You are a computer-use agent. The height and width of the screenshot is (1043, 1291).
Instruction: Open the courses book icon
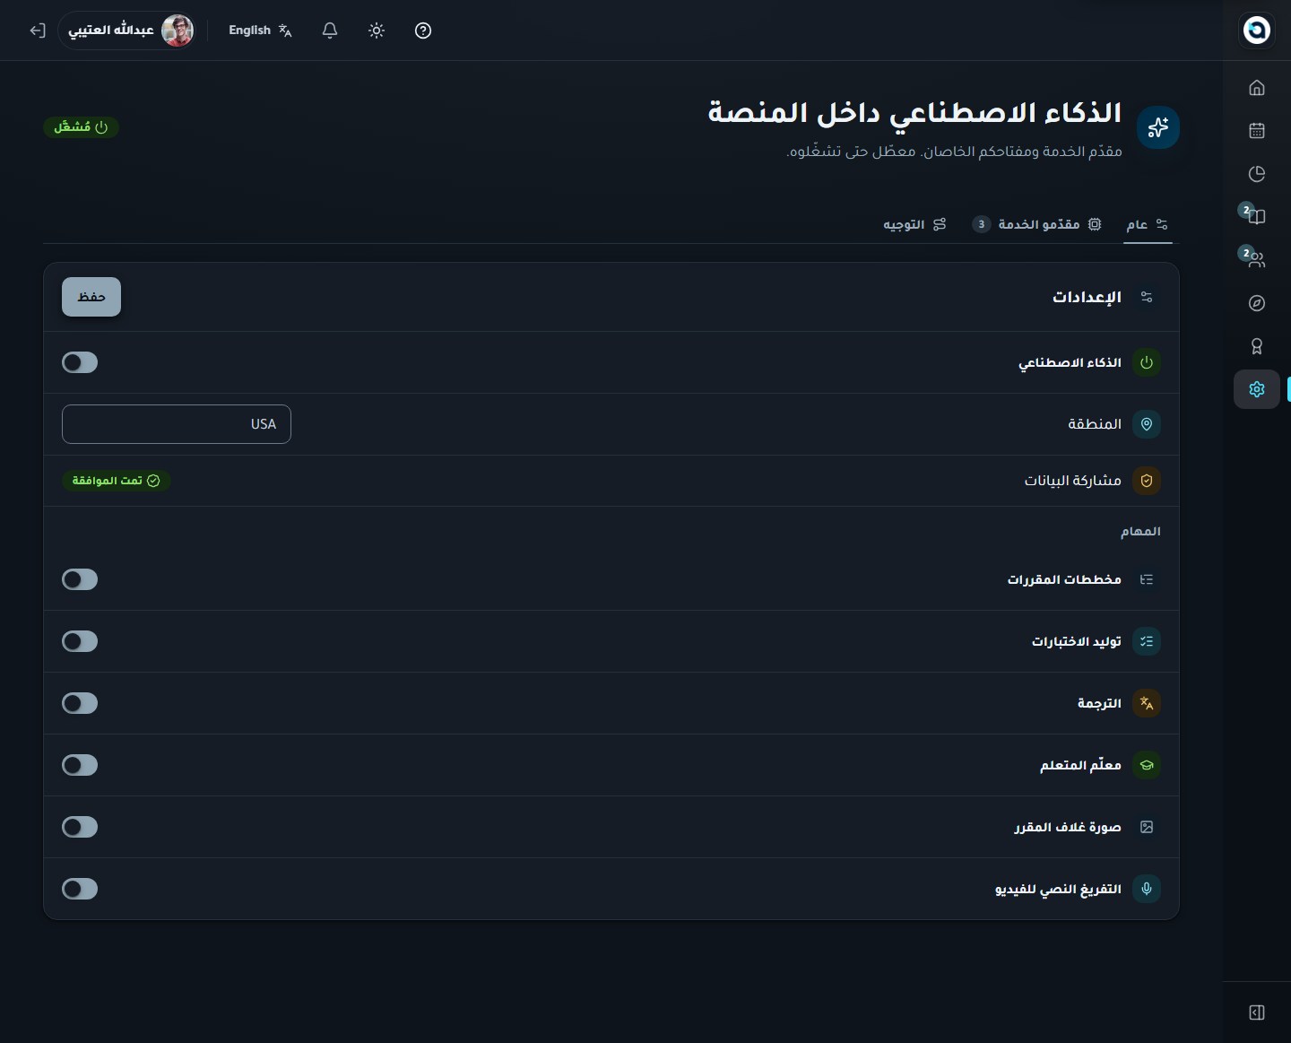(x=1257, y=216)
